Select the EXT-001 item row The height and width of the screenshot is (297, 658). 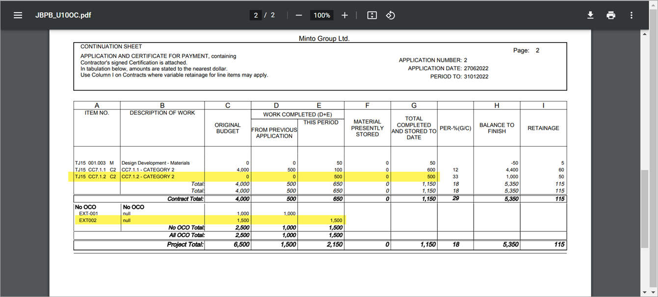(x=88, y=214)
